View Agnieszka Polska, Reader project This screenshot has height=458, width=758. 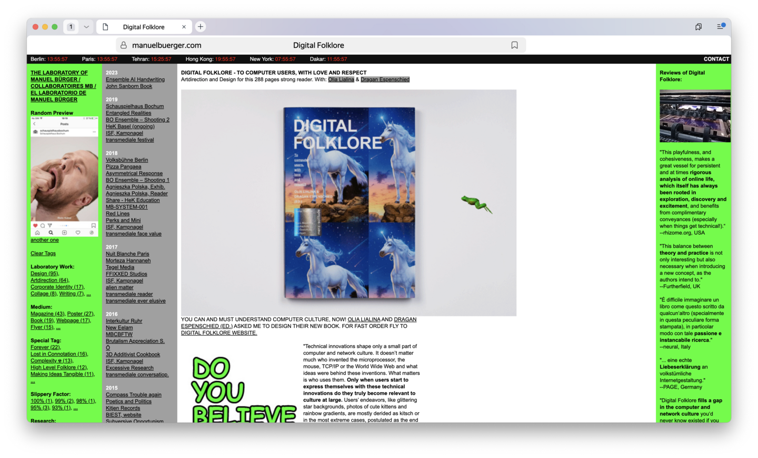(x=137, y=194)
